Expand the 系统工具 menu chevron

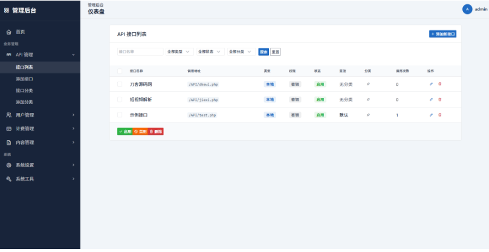(73, 179)
